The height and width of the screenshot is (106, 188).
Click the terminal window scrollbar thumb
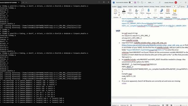click(x=110, y=103)
